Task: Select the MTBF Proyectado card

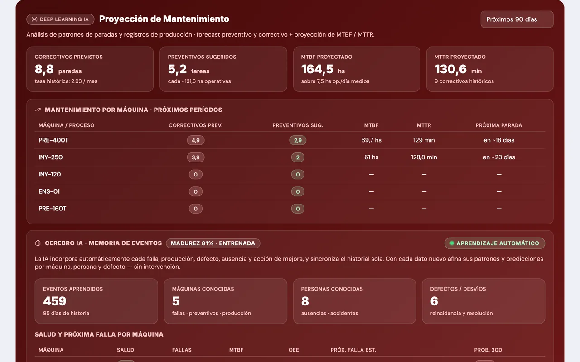Action: coord(357,69)
